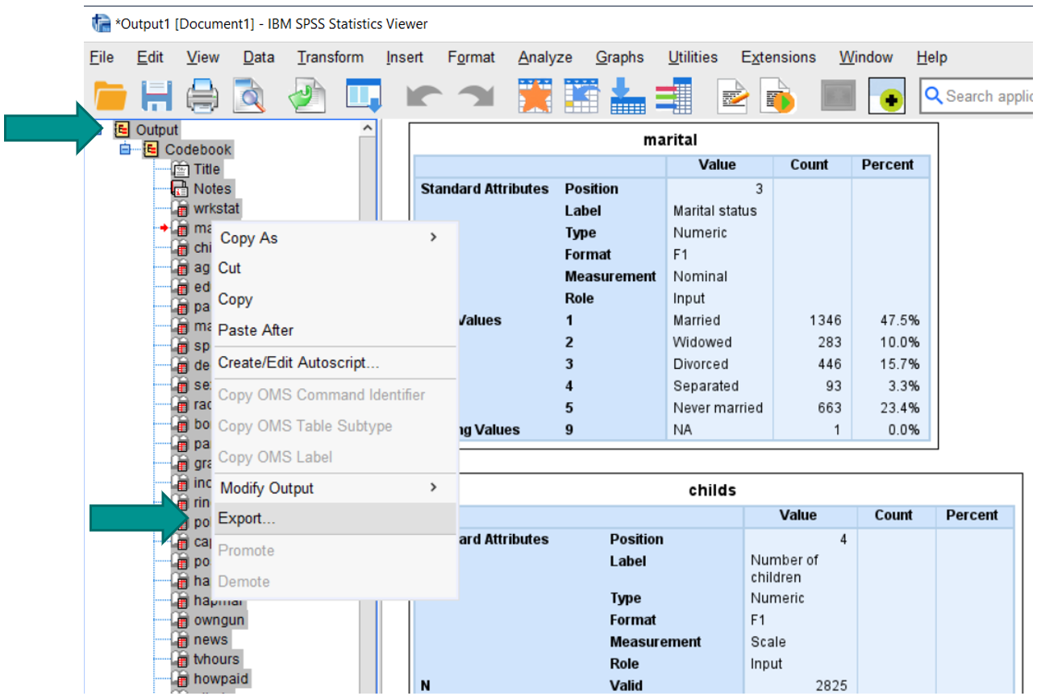
Task: Open an output file via the folder toolbar icon
Action: coord(110,95)
